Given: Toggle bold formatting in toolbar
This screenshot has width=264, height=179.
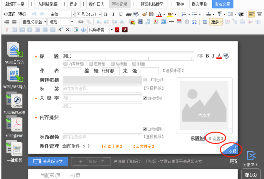Looking at the screenshot, I should coord(106,15).
